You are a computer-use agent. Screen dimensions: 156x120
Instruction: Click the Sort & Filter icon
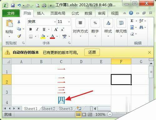click(x=141, y=21)
